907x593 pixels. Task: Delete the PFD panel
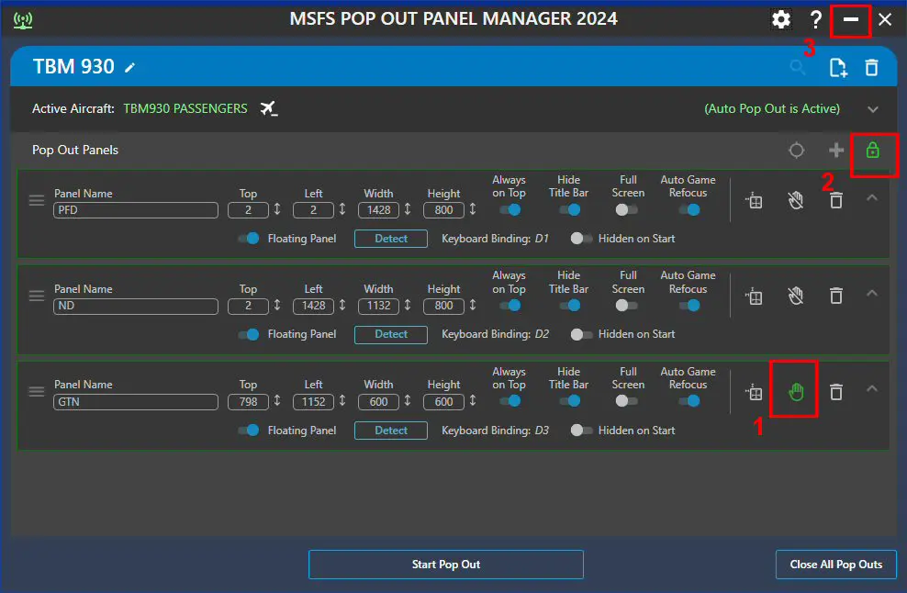[x=835, y=201]
